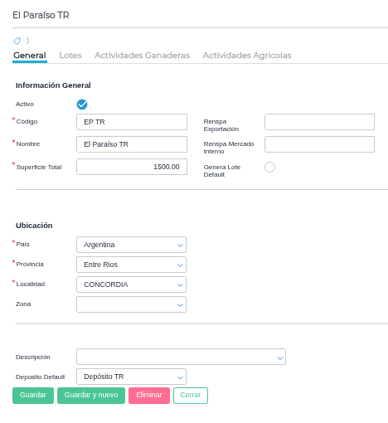Open the Deposito Default dropdown

point(131,377)
